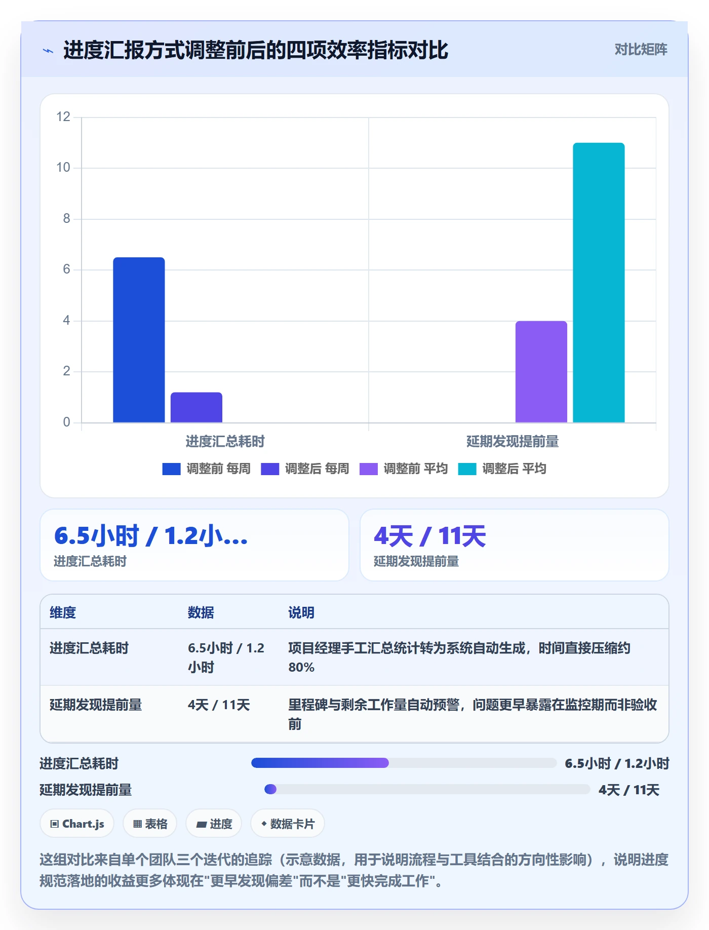This screenshot has width=709, height=930.
Task: Select the 延期发现提前量 table row cell
Action: 96,705
